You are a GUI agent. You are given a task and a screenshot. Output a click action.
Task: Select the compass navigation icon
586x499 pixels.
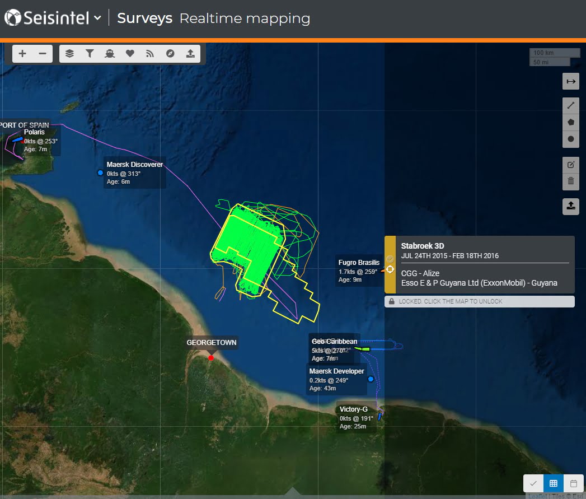(x=170, y=53)
